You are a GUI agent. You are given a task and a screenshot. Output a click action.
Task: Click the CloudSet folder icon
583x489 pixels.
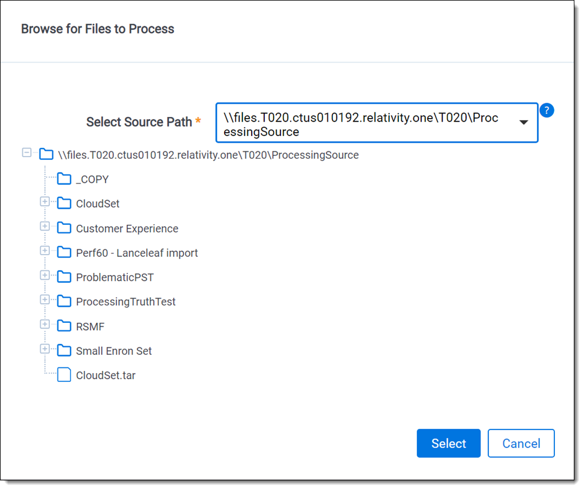coord(64,204)
